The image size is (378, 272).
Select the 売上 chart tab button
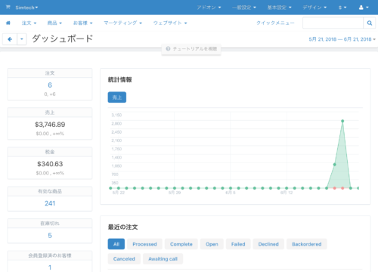[117, 97]
